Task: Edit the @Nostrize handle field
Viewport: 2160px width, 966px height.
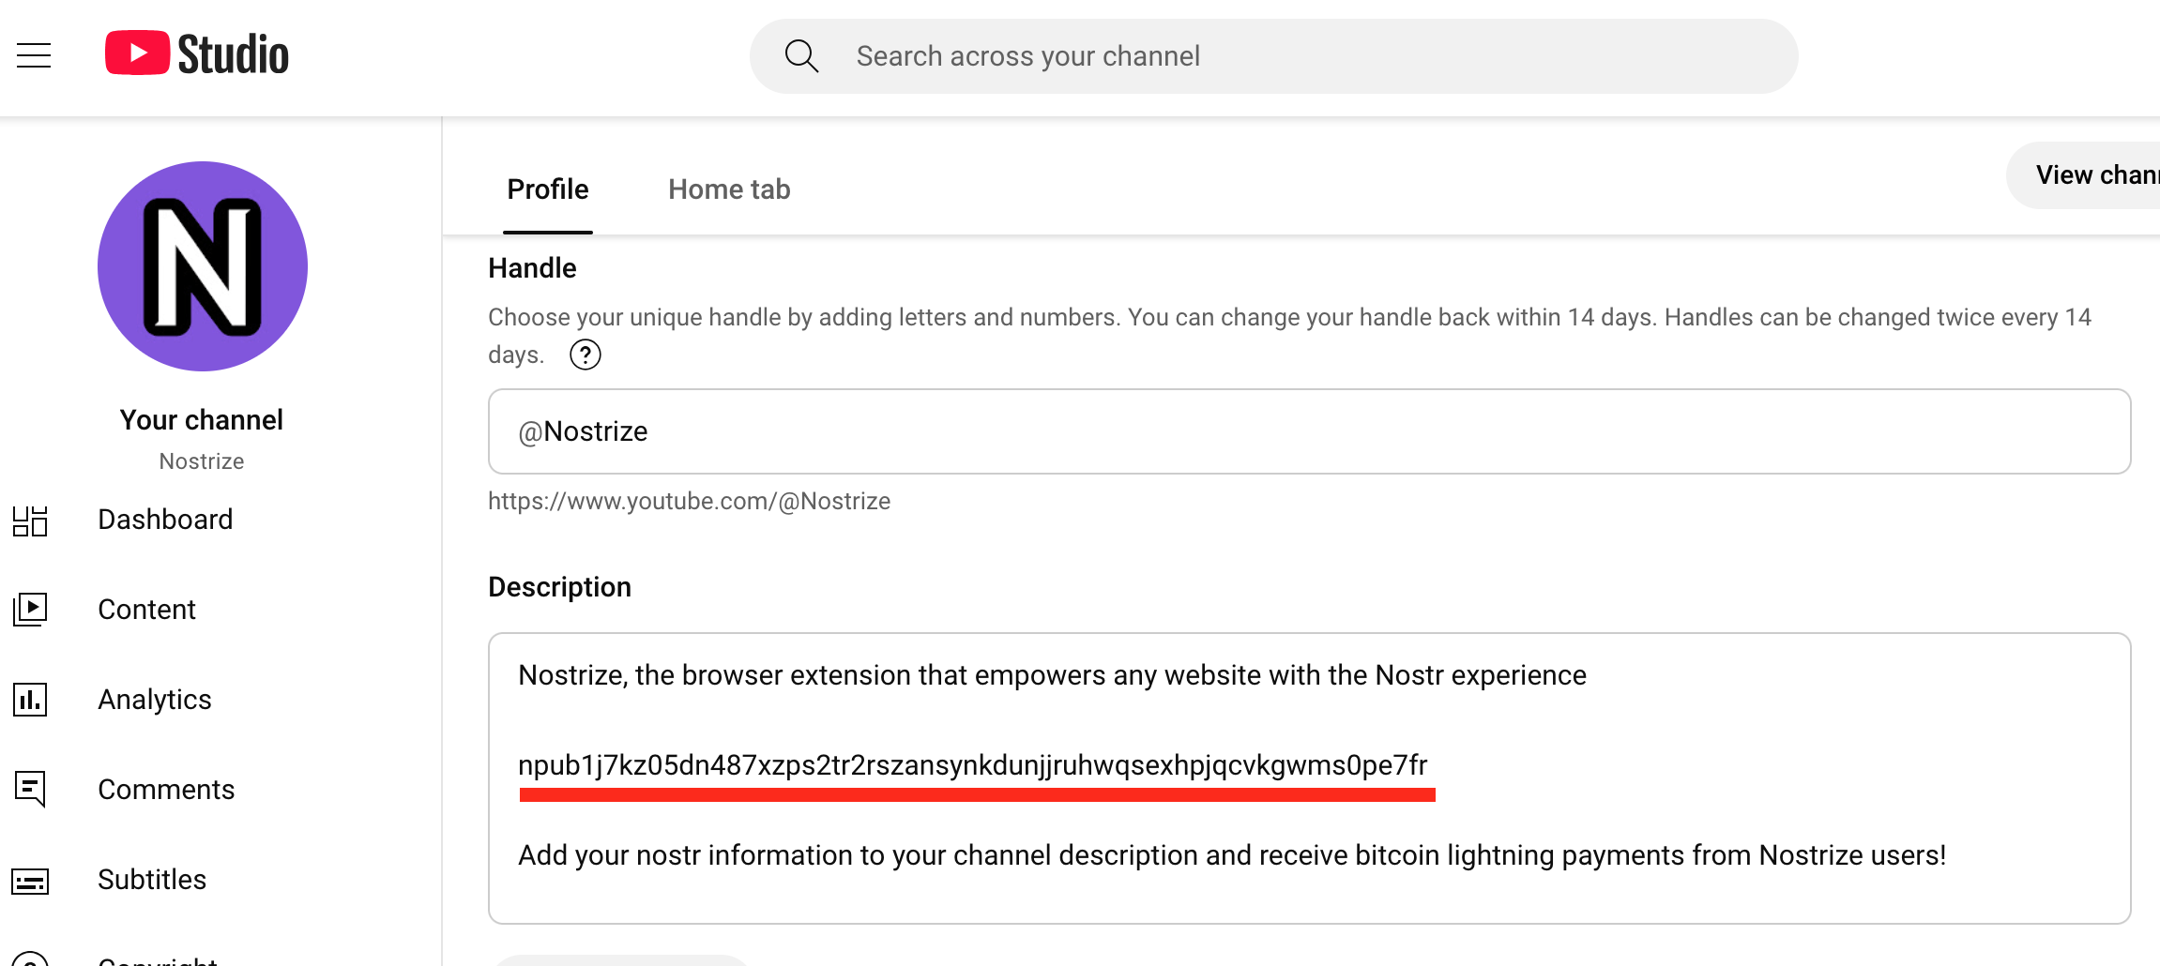Action: (x=1309, y=431)
